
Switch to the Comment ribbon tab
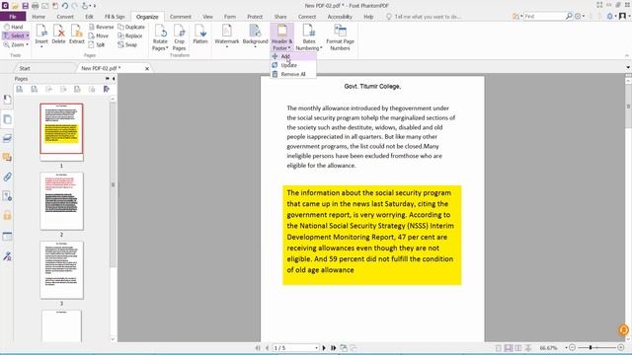[x=180, y=17]
